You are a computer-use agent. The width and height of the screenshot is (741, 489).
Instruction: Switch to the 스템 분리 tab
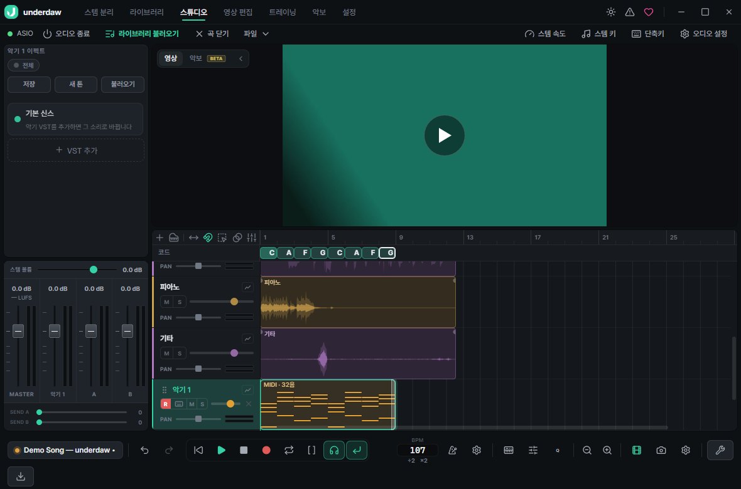point(99,13)
